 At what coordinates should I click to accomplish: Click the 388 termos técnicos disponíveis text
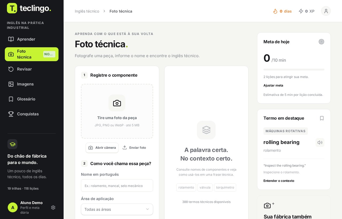[206, 202]
